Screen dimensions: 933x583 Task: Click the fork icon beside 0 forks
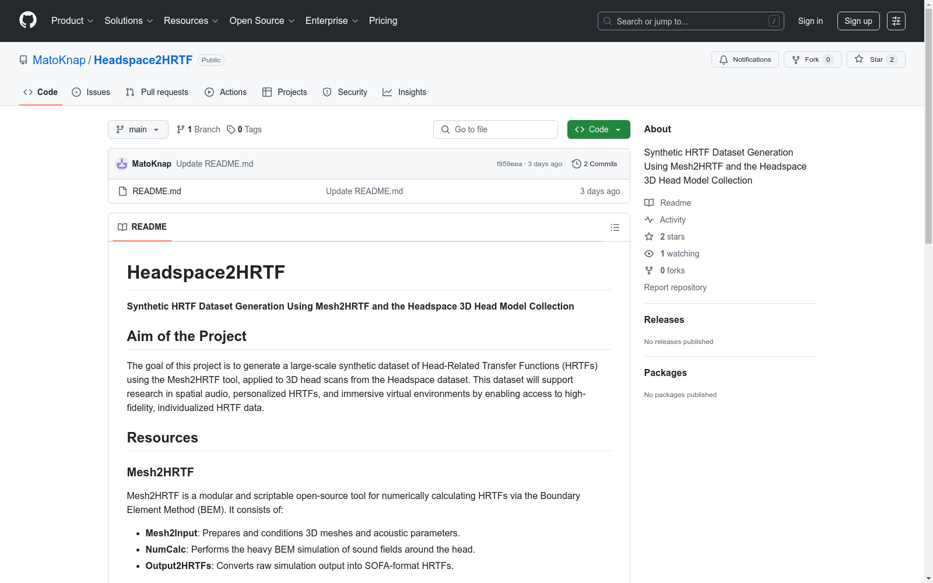click(649, 271)
